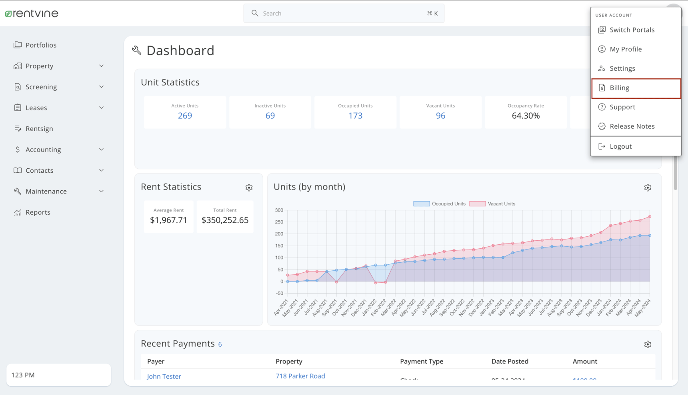Screen dimensions: 688x395
Task: Open Units by month gear settings
Action: [647, 188]
